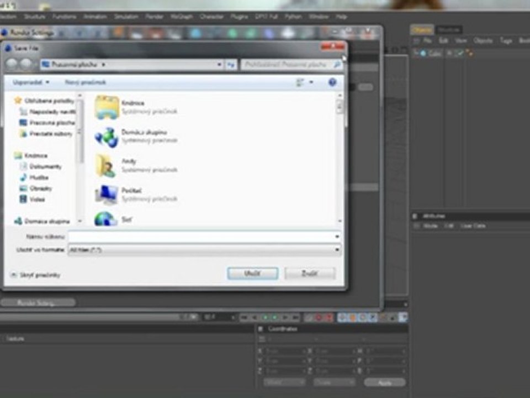Click Render Setting button below dialog
The image size is (530, 398).
(x=38, y=302)
